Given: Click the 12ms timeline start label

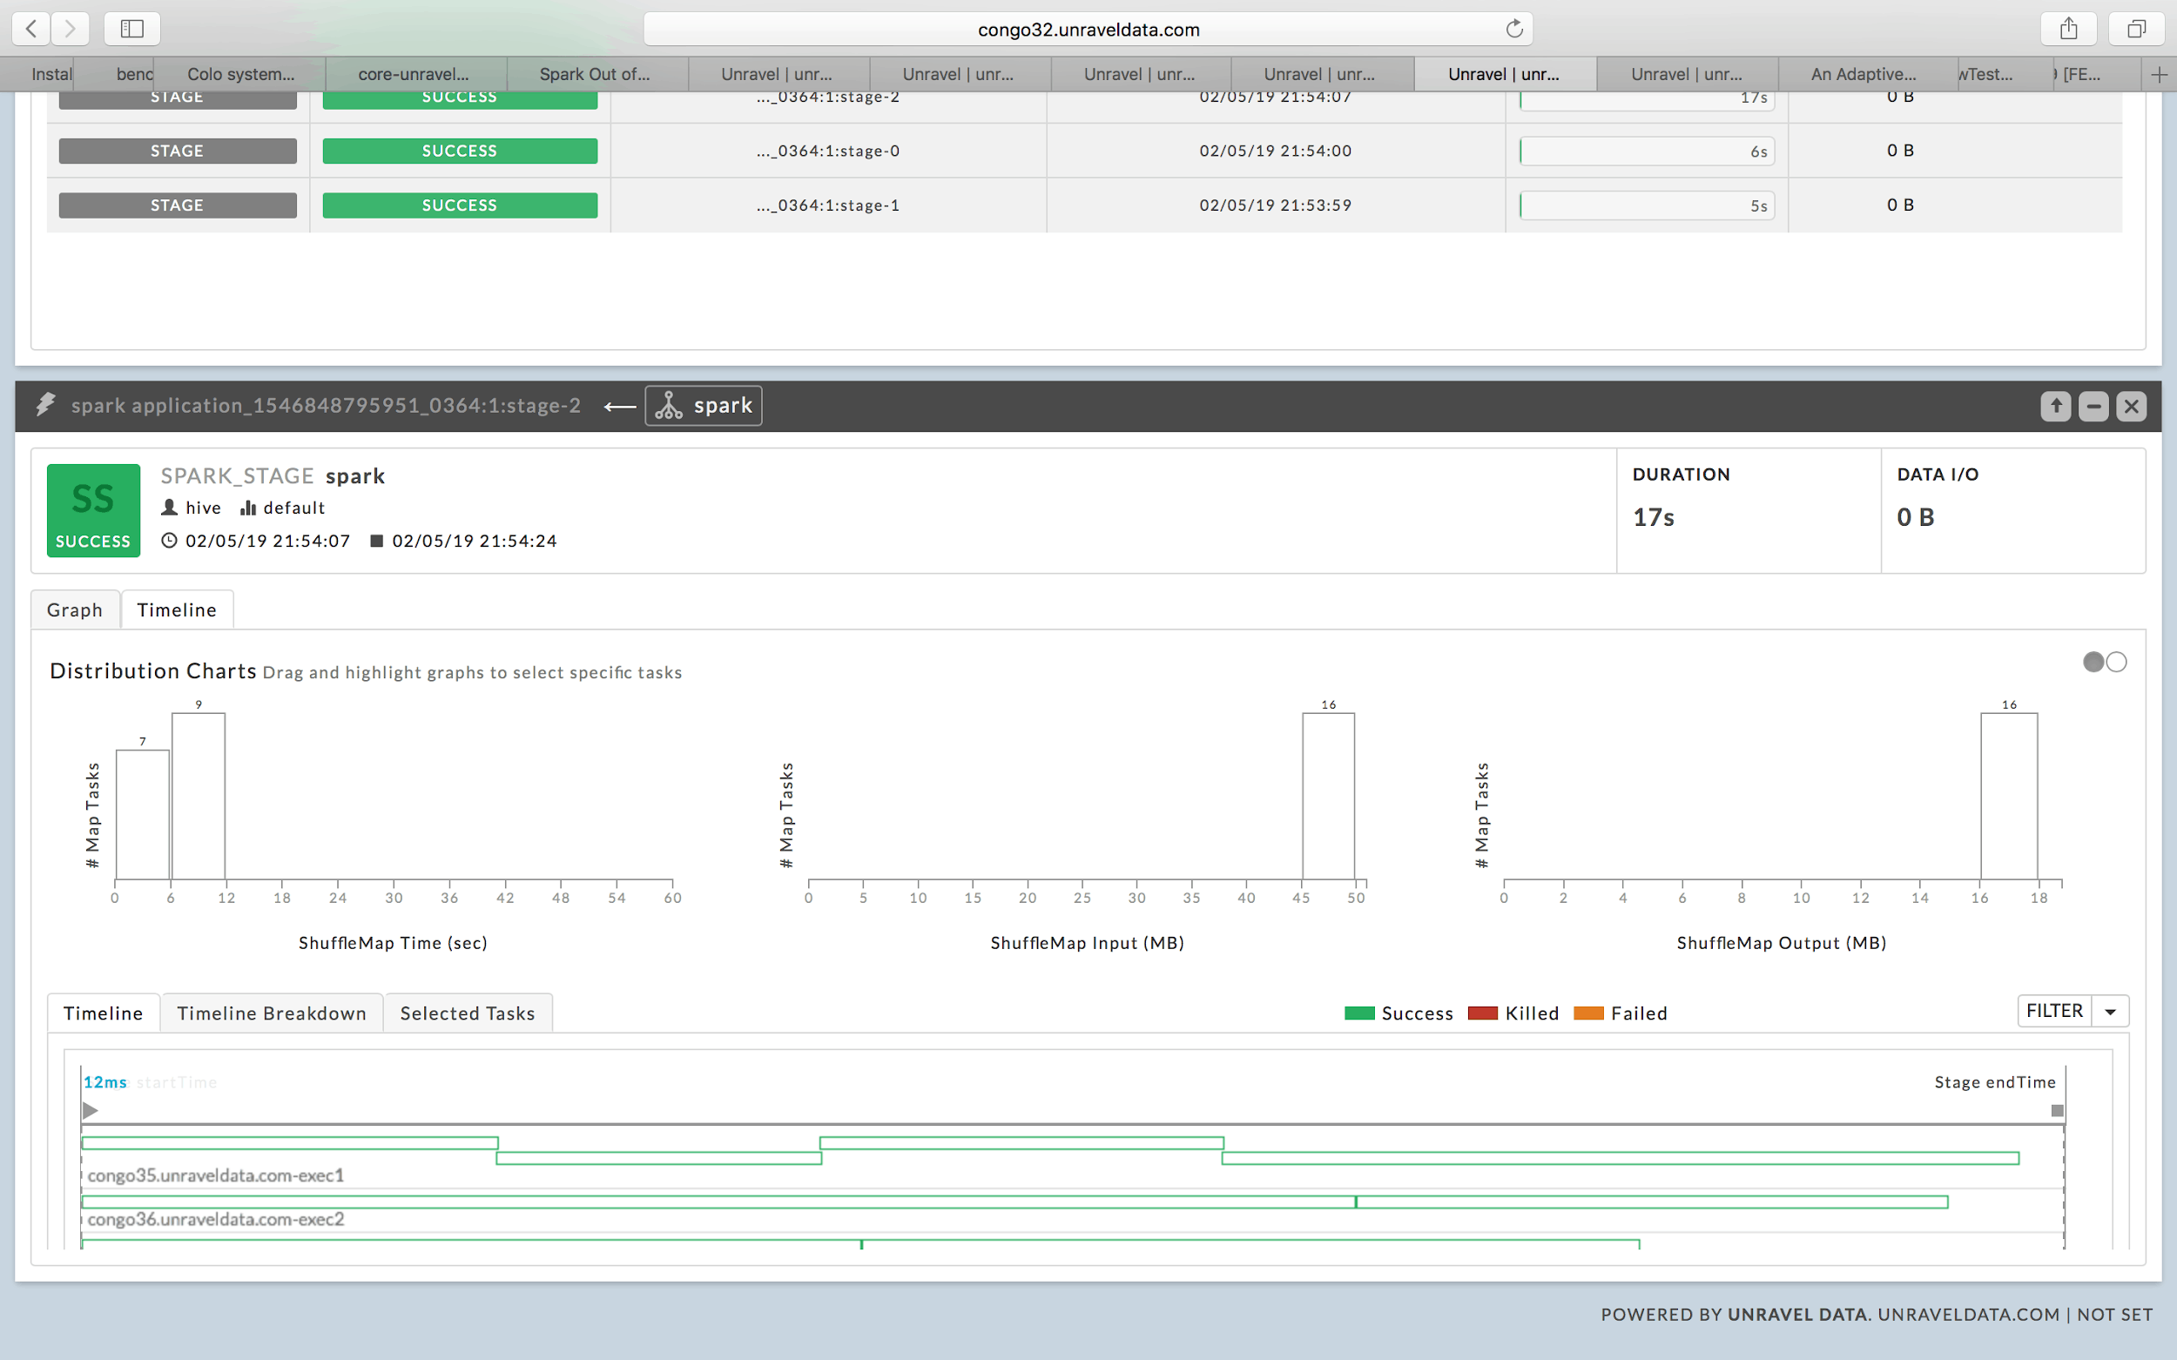Looking at the screenshot, I should point(105,1082).
